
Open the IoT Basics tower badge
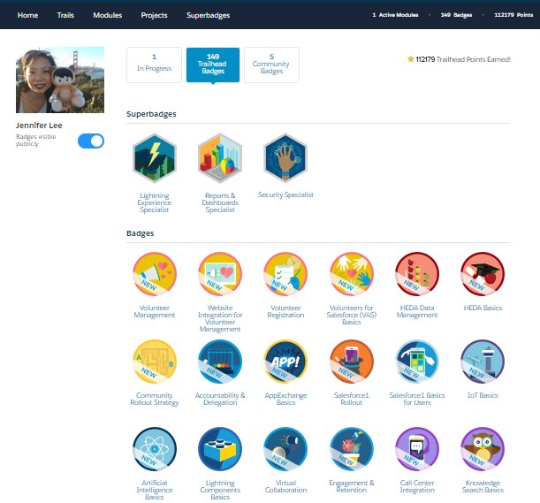coord(483,362)
